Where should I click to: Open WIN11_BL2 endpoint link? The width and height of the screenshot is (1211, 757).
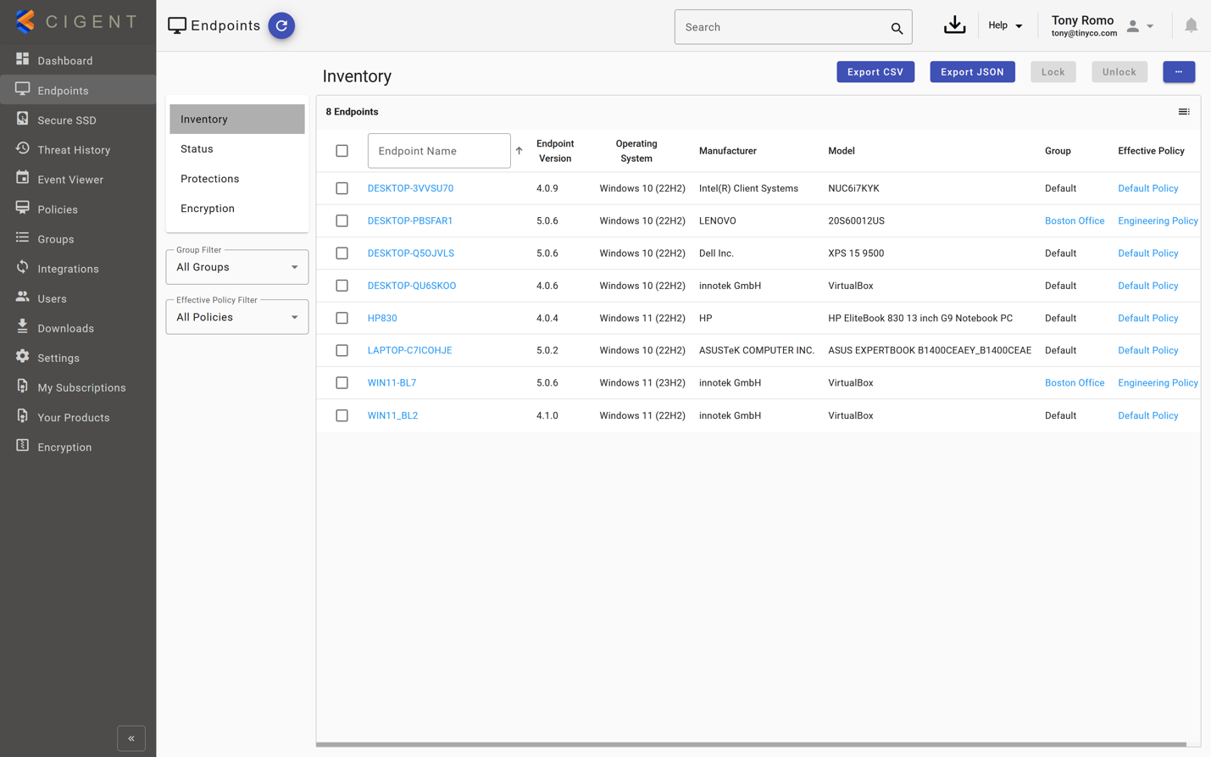pos(392,415)
